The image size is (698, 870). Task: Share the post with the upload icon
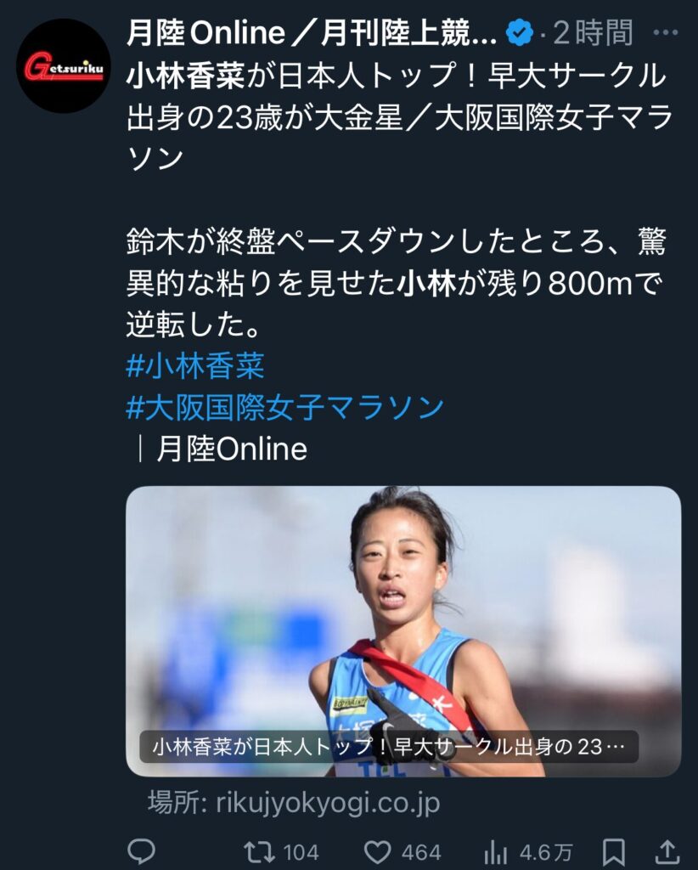coord(668,851)
